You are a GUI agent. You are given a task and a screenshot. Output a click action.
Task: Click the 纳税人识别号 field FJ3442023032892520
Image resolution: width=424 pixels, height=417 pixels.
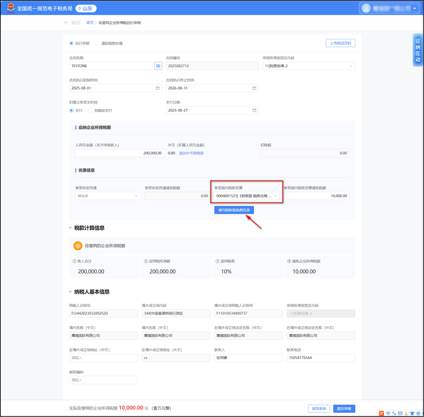[x=103, y=313]
